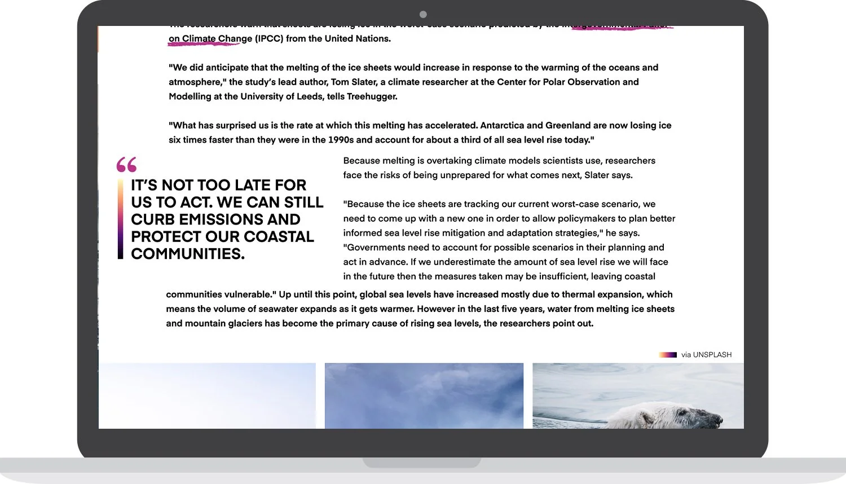The image size is (846, 484).
Task: Click the paragraph starting 'We did anticipate'
Action: coord(413,82)
